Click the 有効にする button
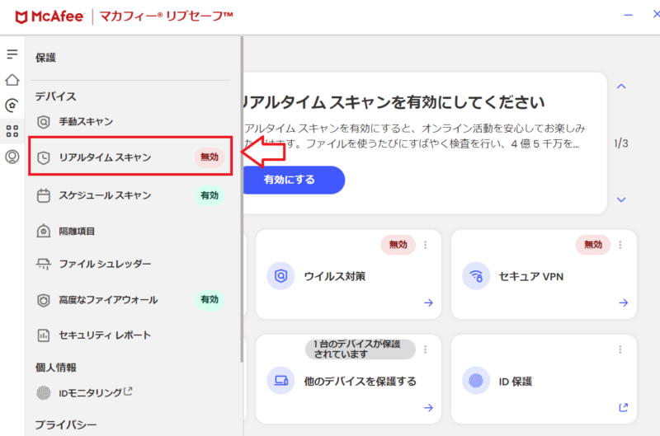This screenshot has width=660, height=436. pos(293,180)
